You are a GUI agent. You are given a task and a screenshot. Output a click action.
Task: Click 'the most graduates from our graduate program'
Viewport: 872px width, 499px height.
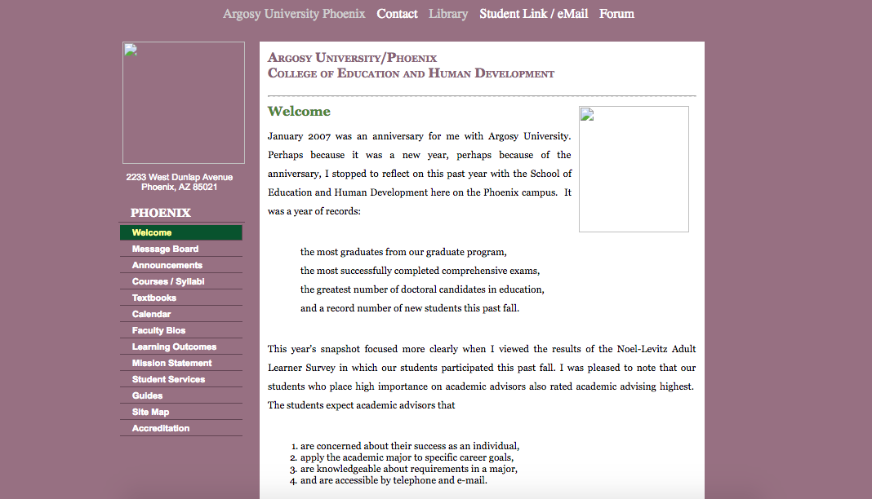403,252
